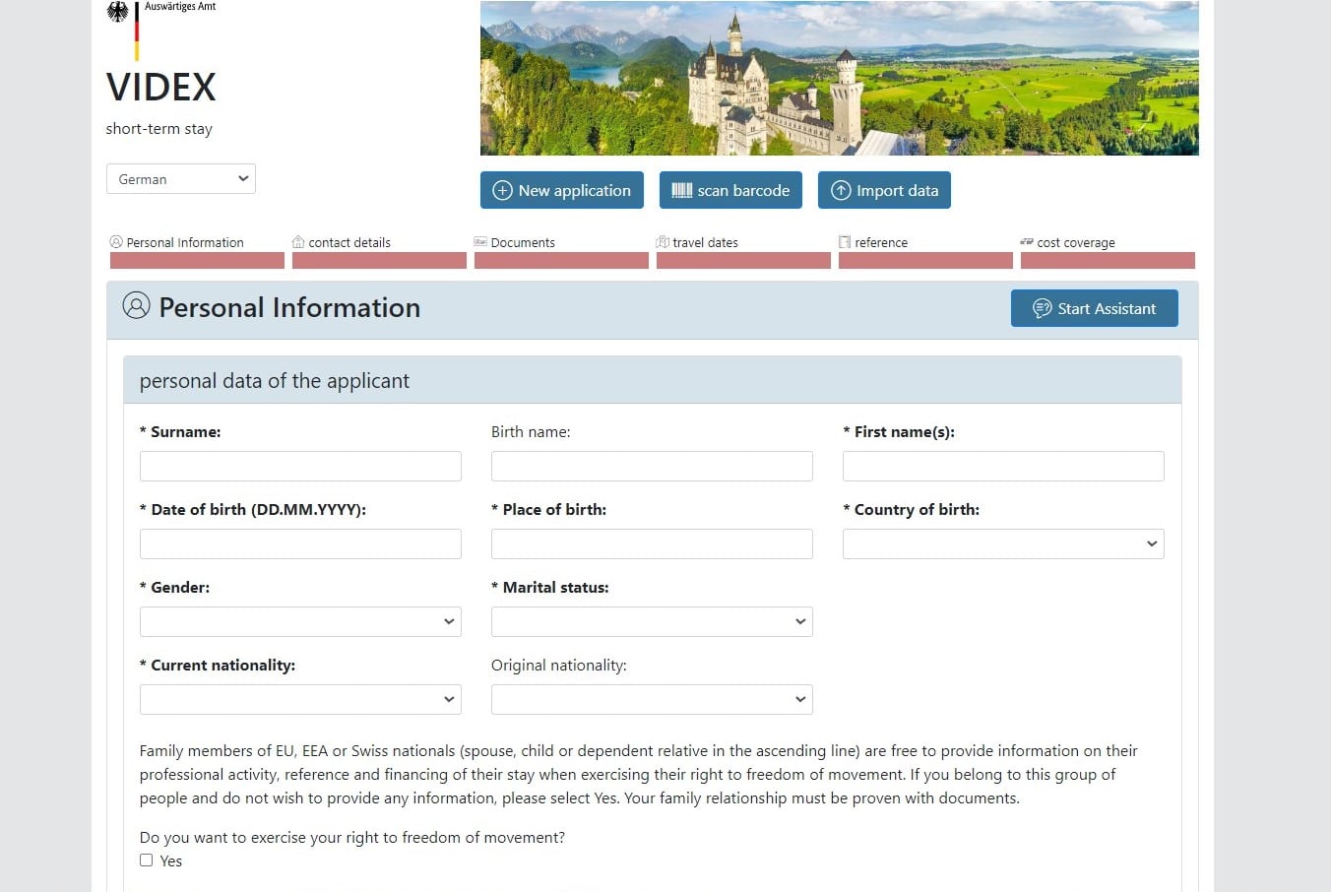Viewport: 1331px width, 892px height.
Task: Select the Current nationality dropdown
Action: (300, 699)
